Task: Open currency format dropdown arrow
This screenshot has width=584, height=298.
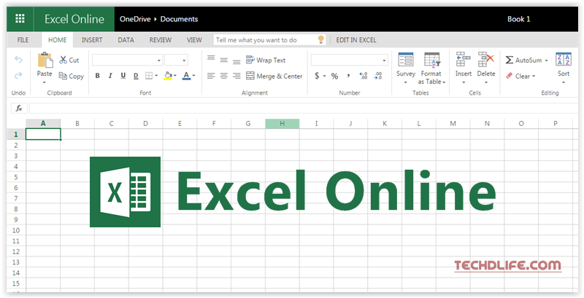Action: tap(324, 76)
